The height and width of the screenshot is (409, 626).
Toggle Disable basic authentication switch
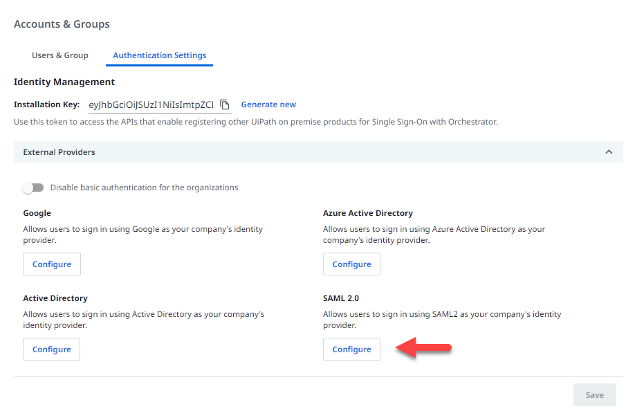[33, 188]
